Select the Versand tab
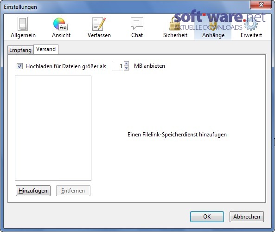Image resolution: width=275 pixels, height=232 pixels. coord(46,49)
